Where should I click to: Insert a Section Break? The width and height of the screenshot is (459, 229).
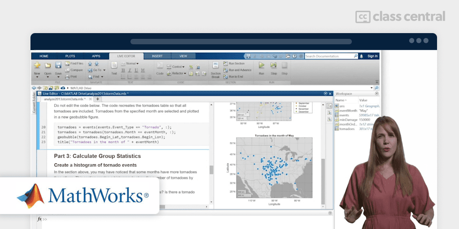tap(216, 68)
